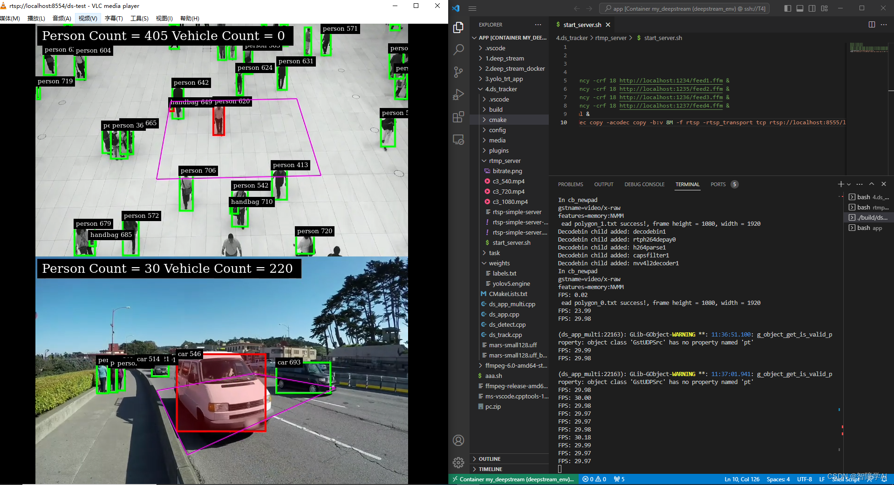Screen dimensions: 894x485
Task: Click rtmp_server in the breadcrumb
Action: [611, 38]
